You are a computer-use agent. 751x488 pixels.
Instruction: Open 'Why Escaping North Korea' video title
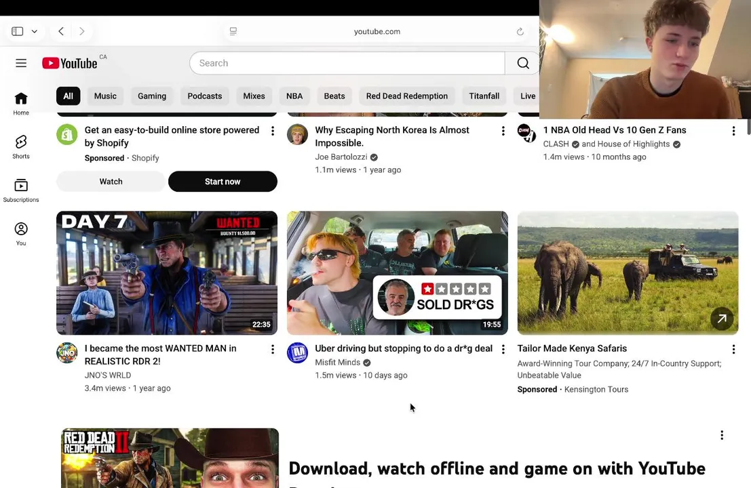point(392,137)
